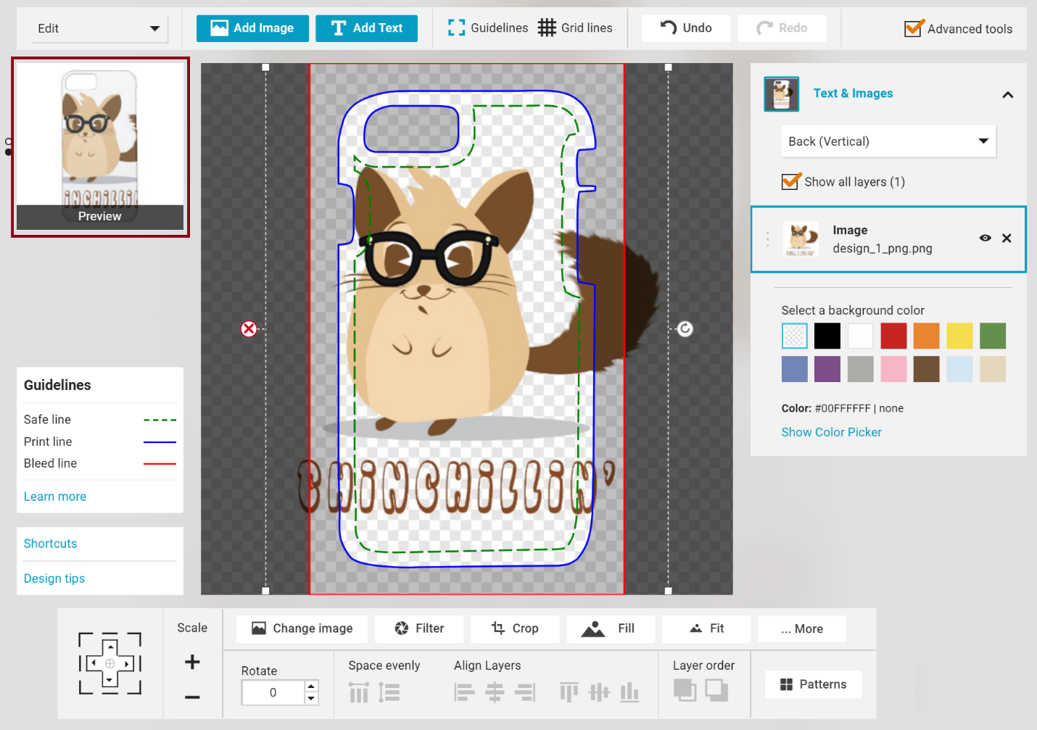Decrease scale with minus icon
The height and width of the screenshot is (730, 1037).
tap(192, 697)
